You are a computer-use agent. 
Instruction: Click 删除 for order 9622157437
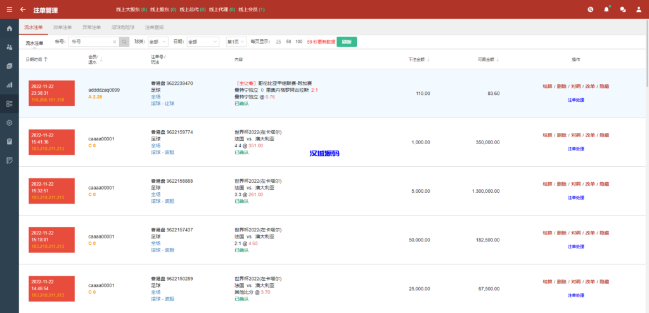point(562,233)
